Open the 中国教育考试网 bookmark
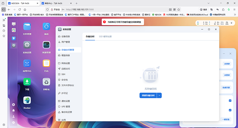The image size is (238, 128). [x=217, y=15]
